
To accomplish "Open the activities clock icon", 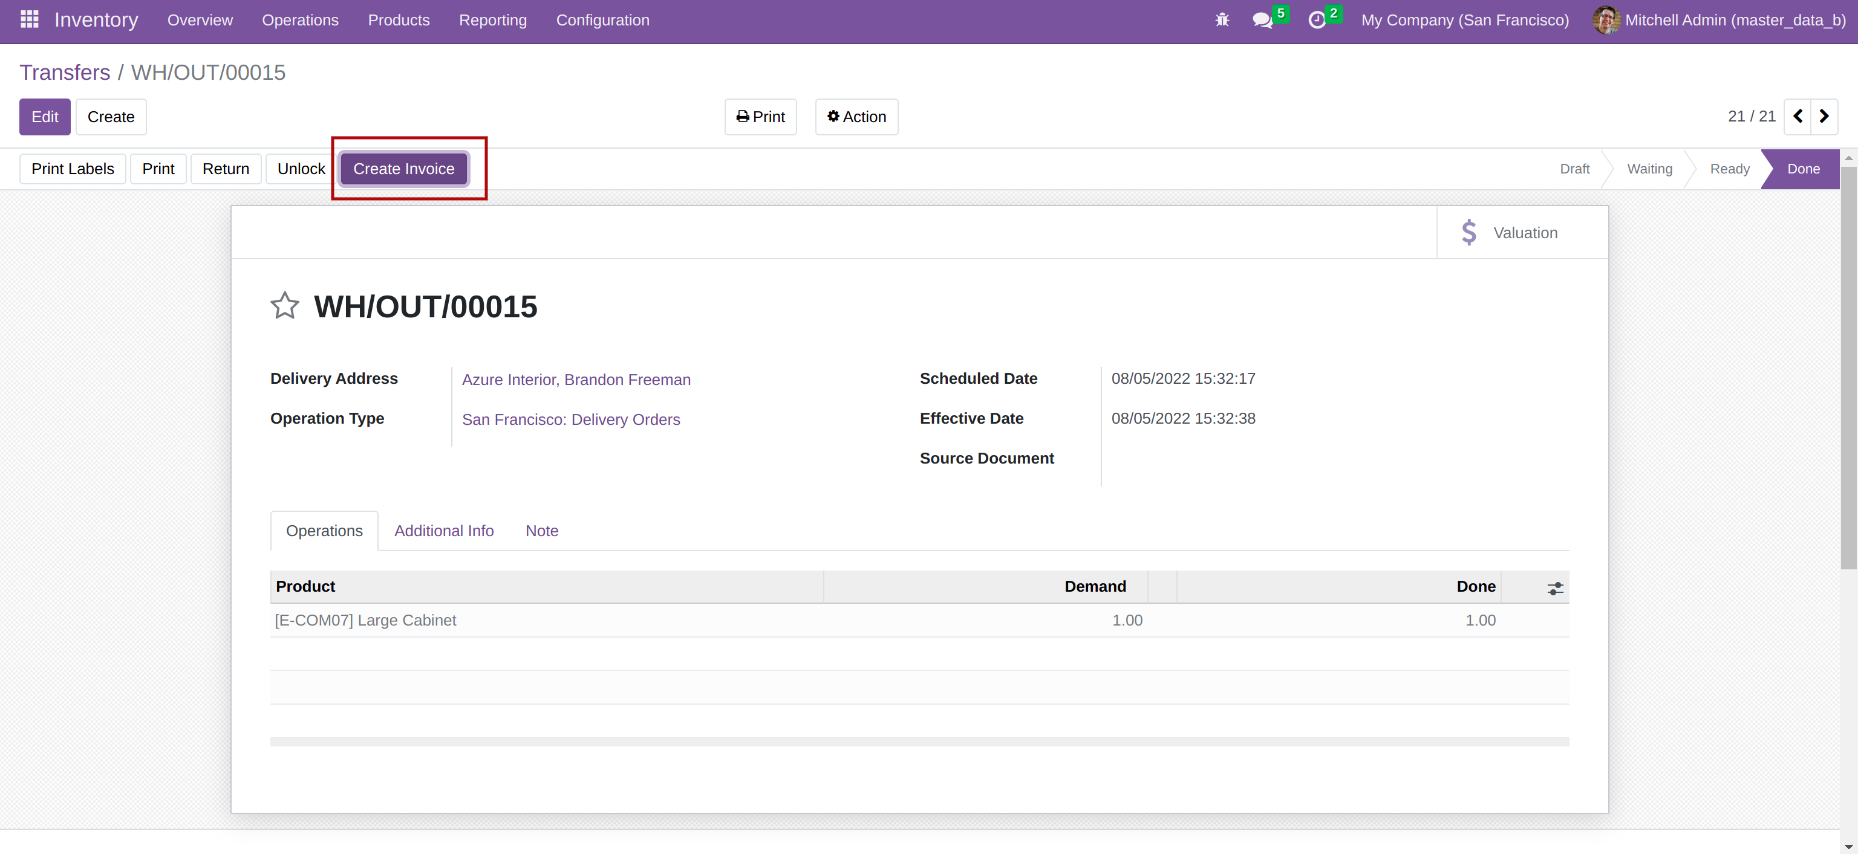I will click(1316, 20).
